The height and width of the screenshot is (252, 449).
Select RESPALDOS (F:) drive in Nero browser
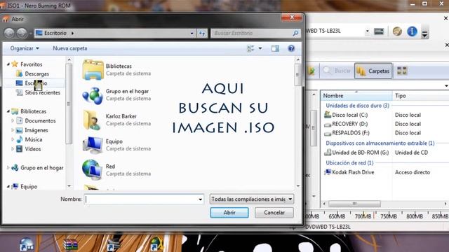point(347,133)
